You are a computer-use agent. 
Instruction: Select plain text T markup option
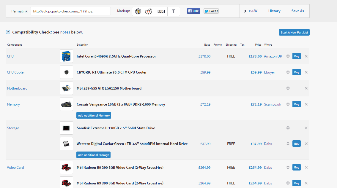[x=174, y=11]
